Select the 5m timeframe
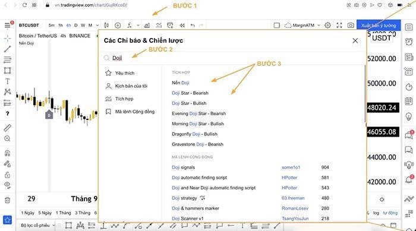This screenshot has width=416, height=231. coord(52,25)
